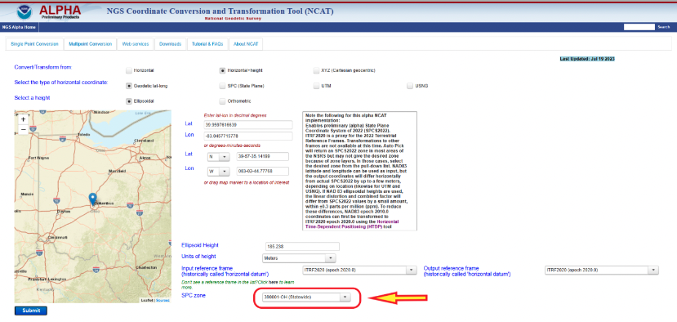Click the Submit button

click(31, 311)
